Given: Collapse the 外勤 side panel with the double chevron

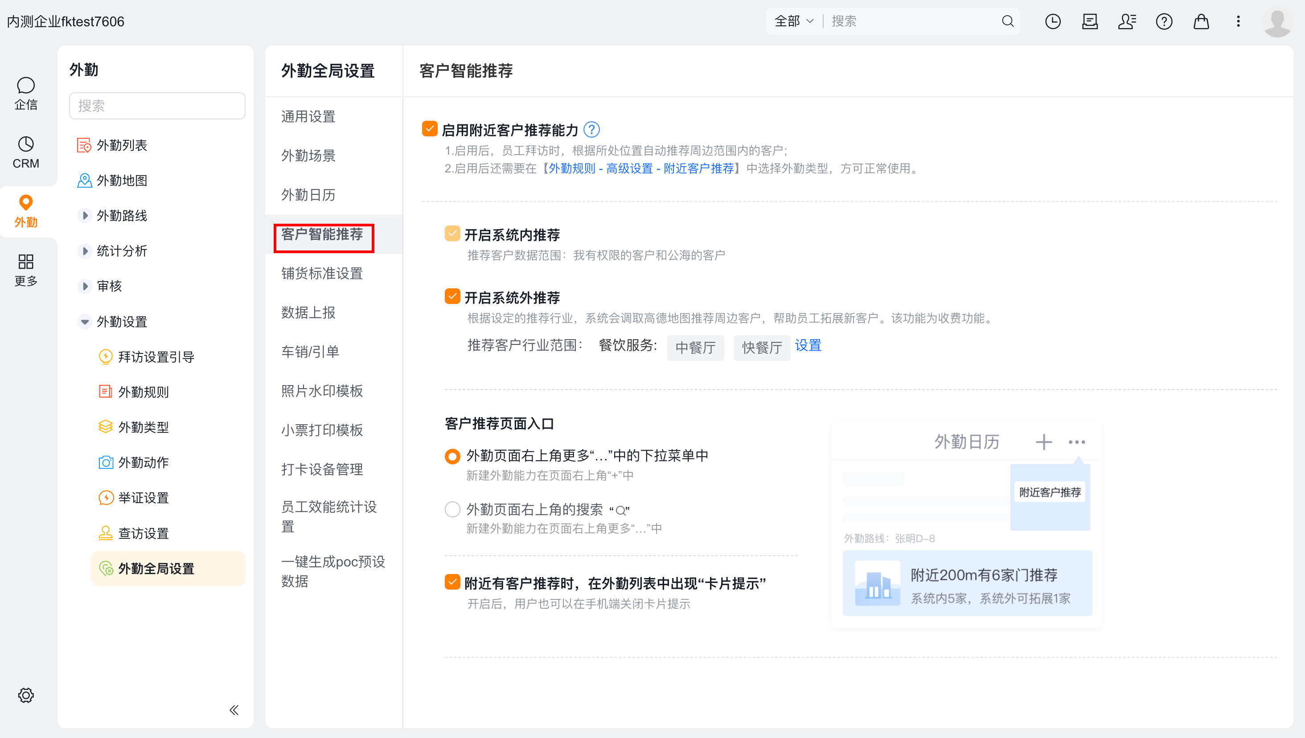Looking at the screenshot, I should pyautogui.click(x=234, y=709).
